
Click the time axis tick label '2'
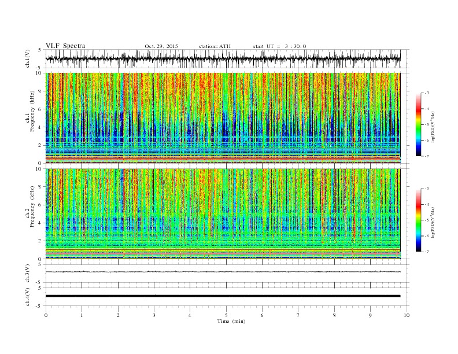pyautogui.click(x=118, y=315)
